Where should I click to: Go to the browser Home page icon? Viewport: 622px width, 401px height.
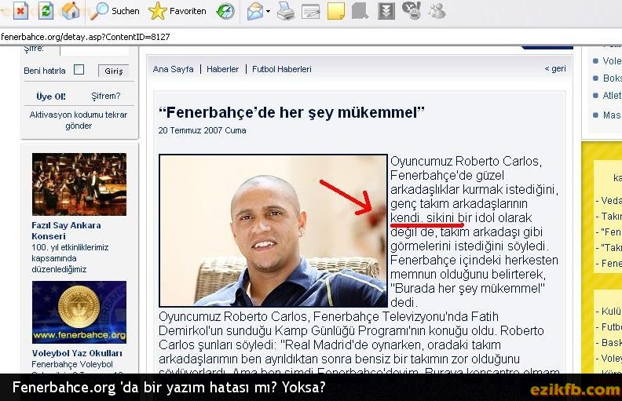[x=71, y=11]
